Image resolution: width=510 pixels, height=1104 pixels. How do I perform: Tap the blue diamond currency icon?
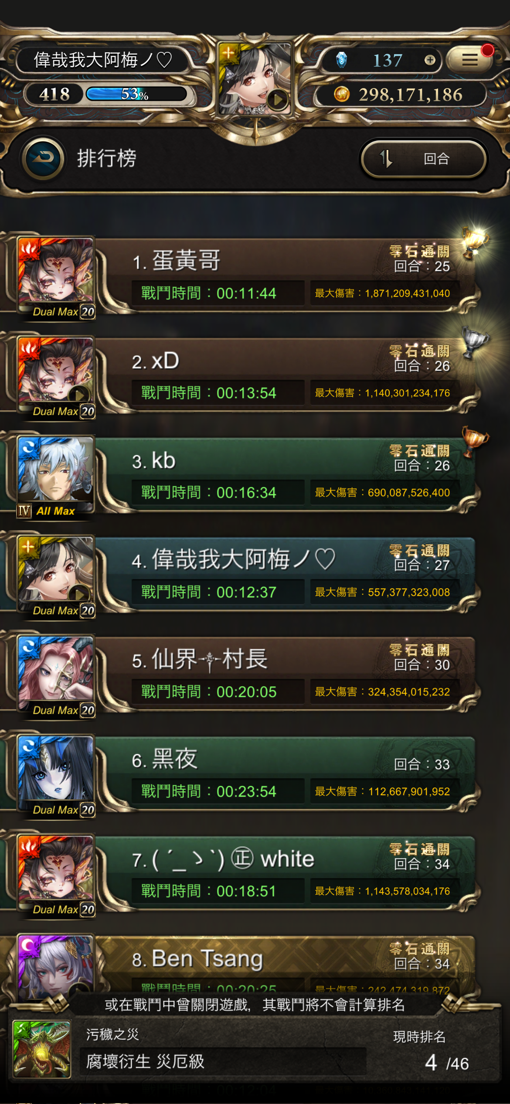342,60
